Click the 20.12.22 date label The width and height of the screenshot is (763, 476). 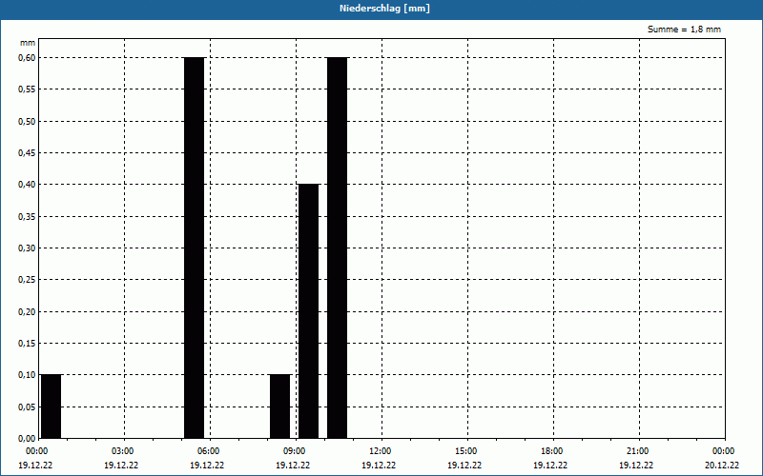[722, 466]
